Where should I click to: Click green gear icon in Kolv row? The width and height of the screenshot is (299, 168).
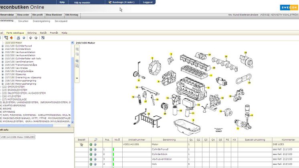click(91, 164)
